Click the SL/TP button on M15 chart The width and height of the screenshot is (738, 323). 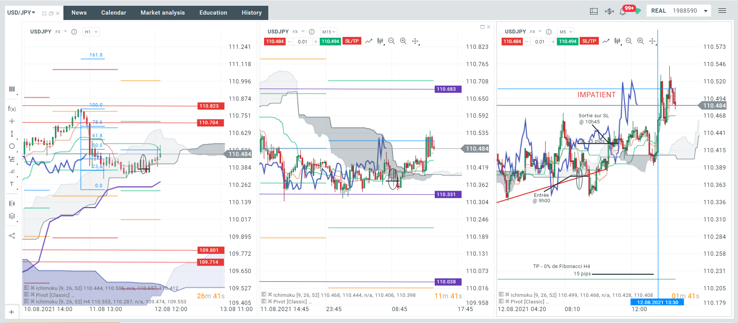352,41
